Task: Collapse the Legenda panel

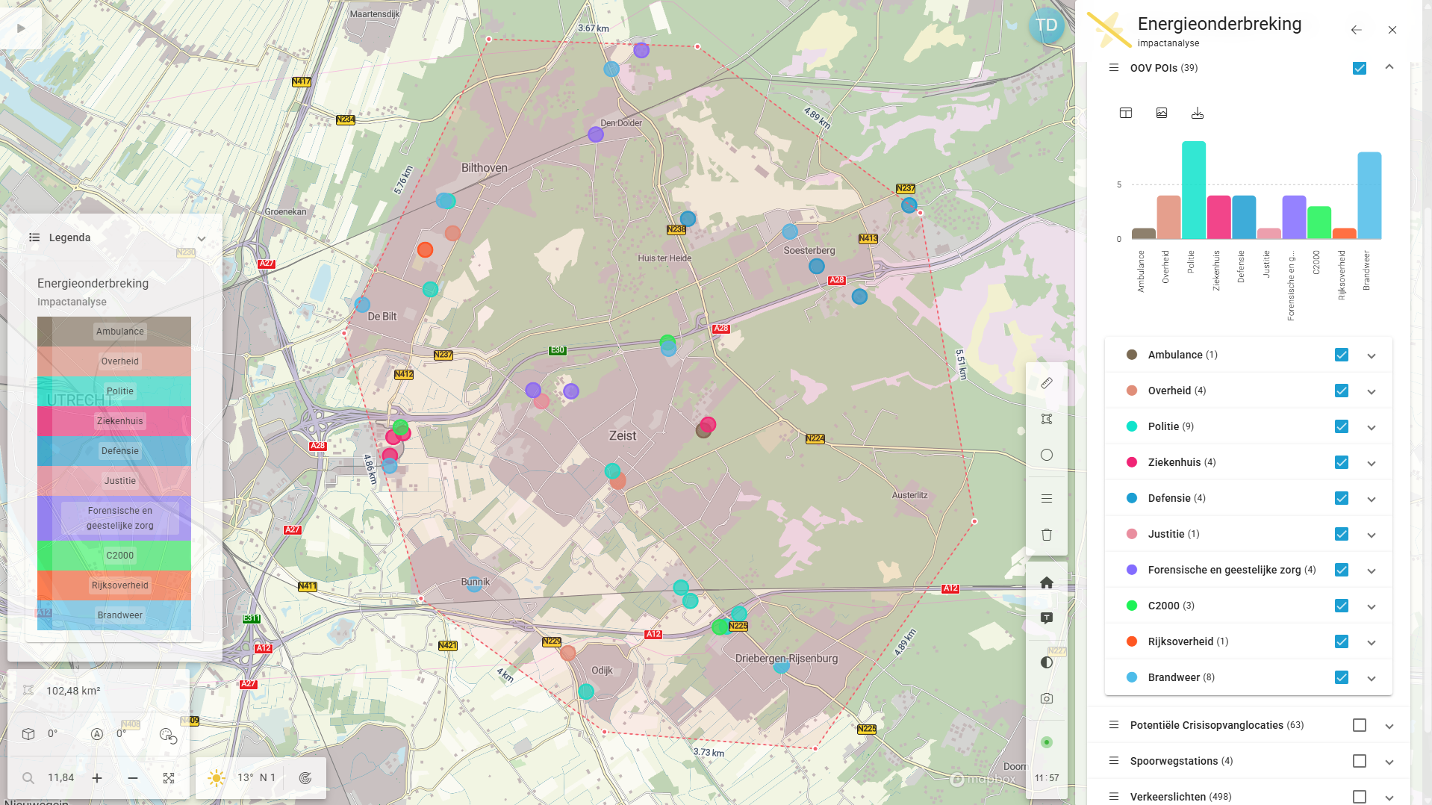Action: [x=201, y=238]
